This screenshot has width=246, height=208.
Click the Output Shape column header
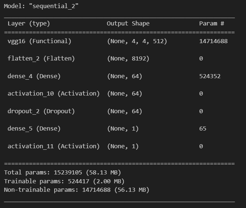(x=128, y=24)
